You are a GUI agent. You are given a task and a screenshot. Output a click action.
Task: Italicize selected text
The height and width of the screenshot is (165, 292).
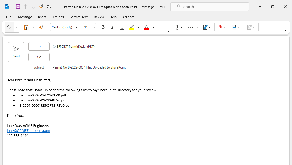(112, 27)
